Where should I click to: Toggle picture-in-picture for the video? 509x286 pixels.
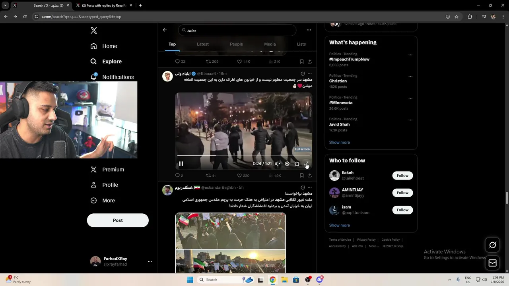[297, 164]
